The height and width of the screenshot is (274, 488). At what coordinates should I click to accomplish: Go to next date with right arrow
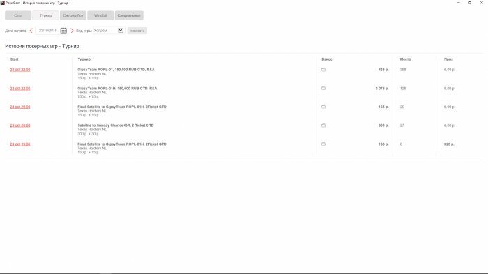72,31
